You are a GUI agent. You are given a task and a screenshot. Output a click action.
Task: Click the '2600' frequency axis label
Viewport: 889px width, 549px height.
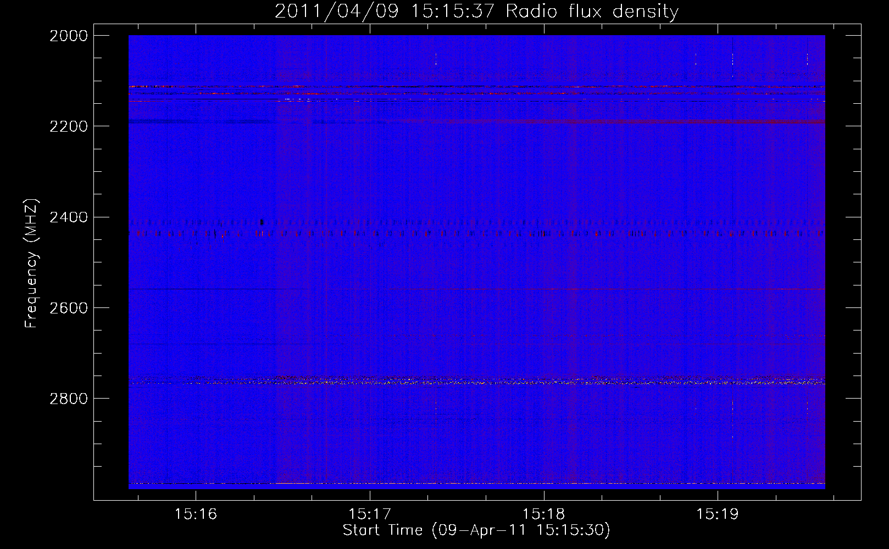coord(69,308)
